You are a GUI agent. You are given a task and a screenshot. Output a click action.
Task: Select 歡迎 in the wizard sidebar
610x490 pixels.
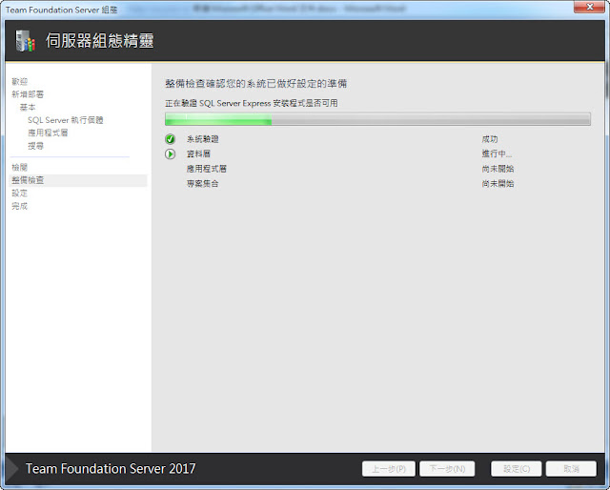pos(19,81)
